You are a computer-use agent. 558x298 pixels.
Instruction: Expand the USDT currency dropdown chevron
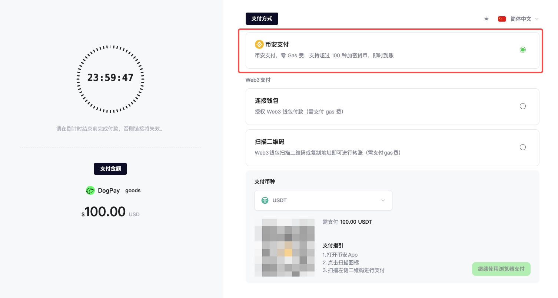click(383, 200)
